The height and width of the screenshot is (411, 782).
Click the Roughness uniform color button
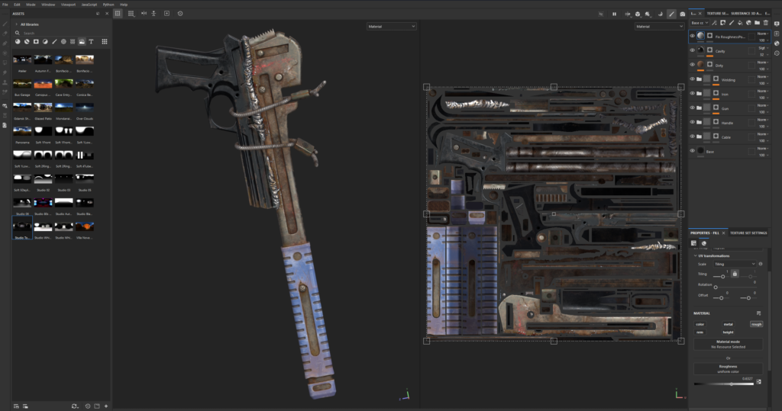click(728, 368)
